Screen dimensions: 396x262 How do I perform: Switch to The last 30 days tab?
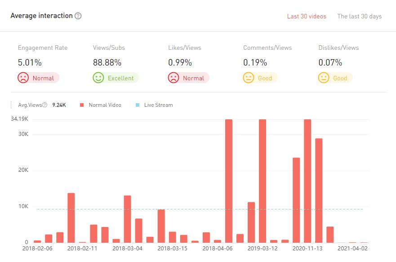point(359,17)
